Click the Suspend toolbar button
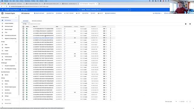The height and width of the screenshot is (109, 194). [x=85, y=13]
